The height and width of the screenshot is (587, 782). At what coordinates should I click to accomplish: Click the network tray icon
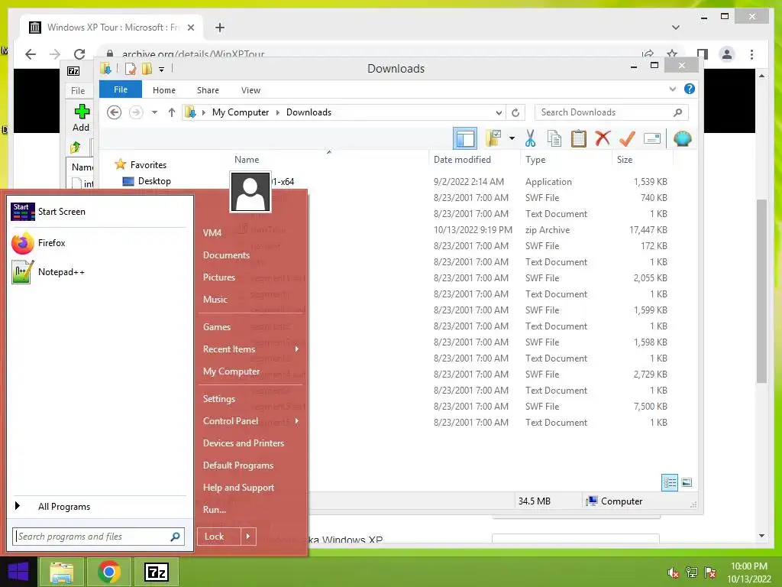(x=692, y=572)
